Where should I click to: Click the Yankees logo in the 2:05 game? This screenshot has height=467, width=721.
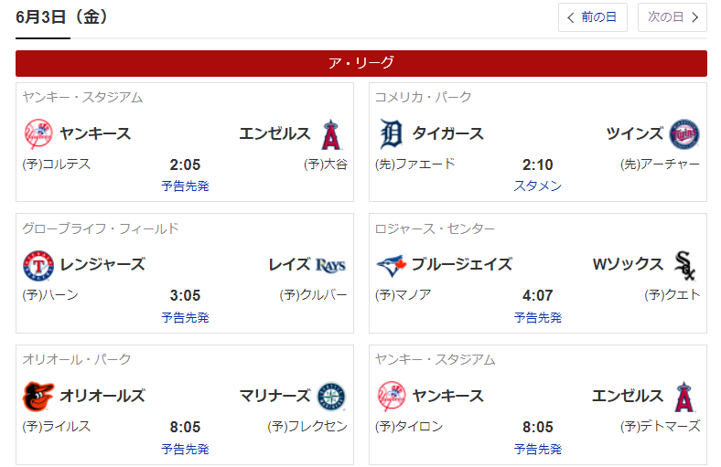[38, 134]
